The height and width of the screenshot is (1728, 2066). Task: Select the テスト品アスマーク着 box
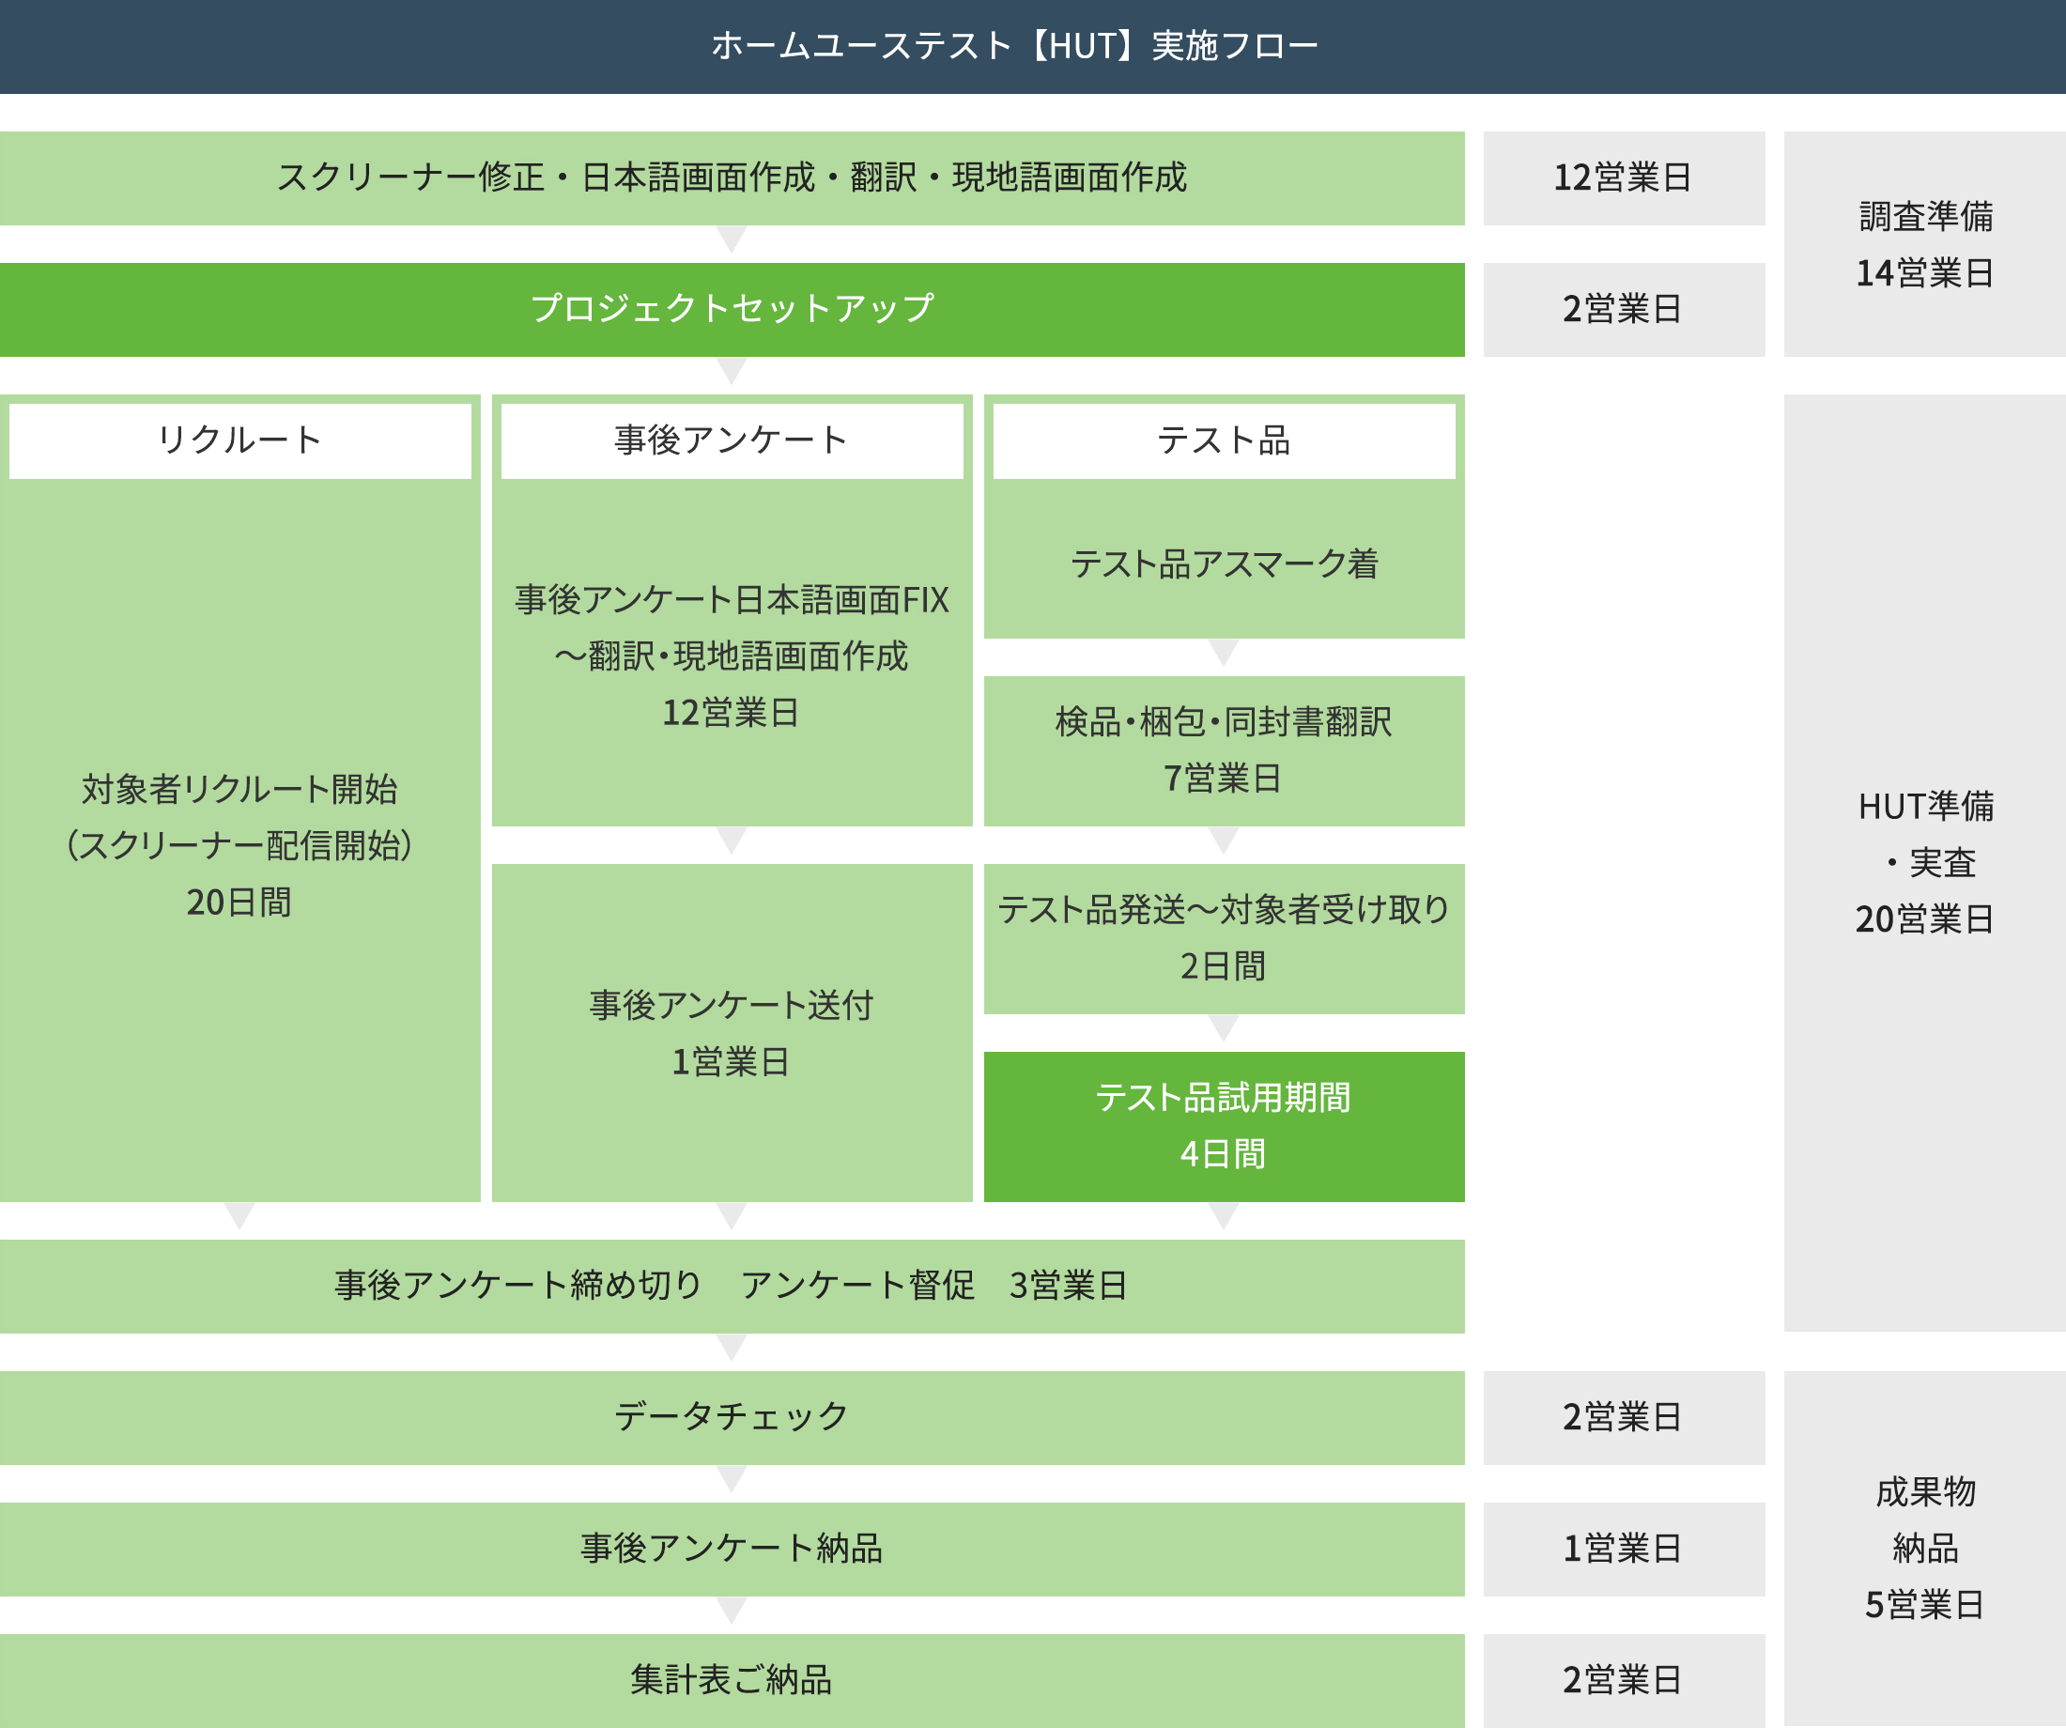click(1225, 561)
